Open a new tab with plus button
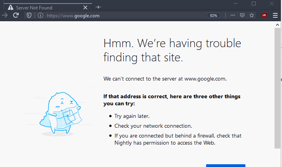The image size is (282, 167). (98, 7)
